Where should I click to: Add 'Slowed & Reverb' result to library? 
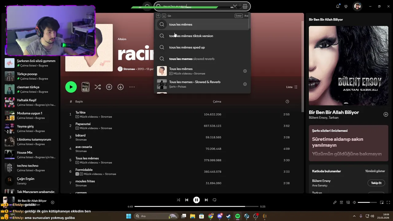coord(245,84)
